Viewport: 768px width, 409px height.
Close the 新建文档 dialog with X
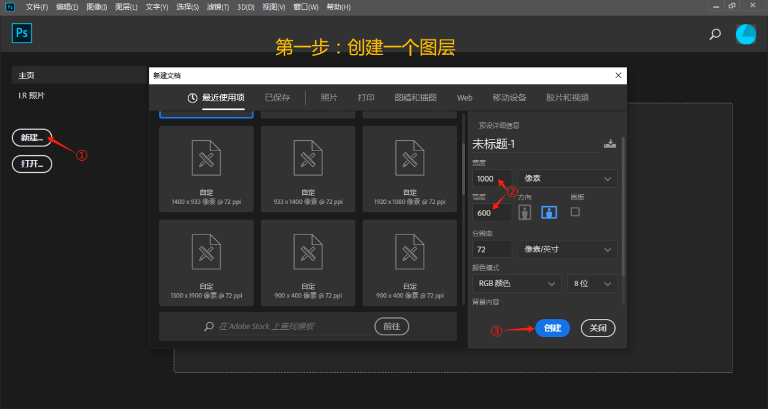click(619, 76)
